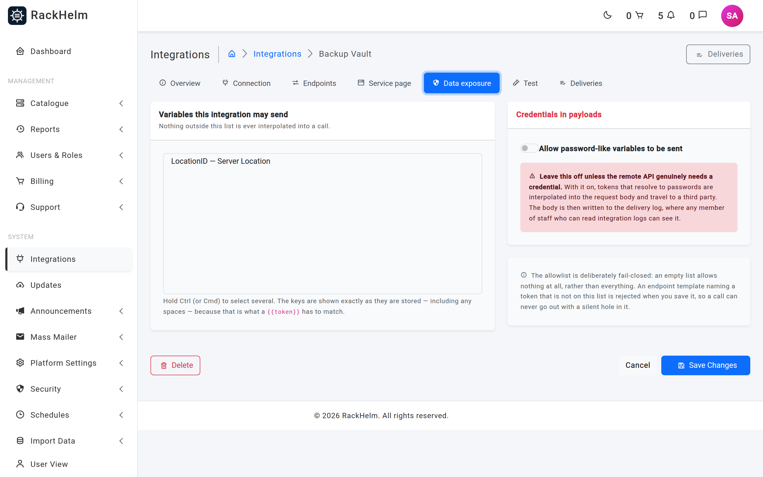Toggle dark mode moon icon
This screenshot has height=477, width=763.
(607, 15)
